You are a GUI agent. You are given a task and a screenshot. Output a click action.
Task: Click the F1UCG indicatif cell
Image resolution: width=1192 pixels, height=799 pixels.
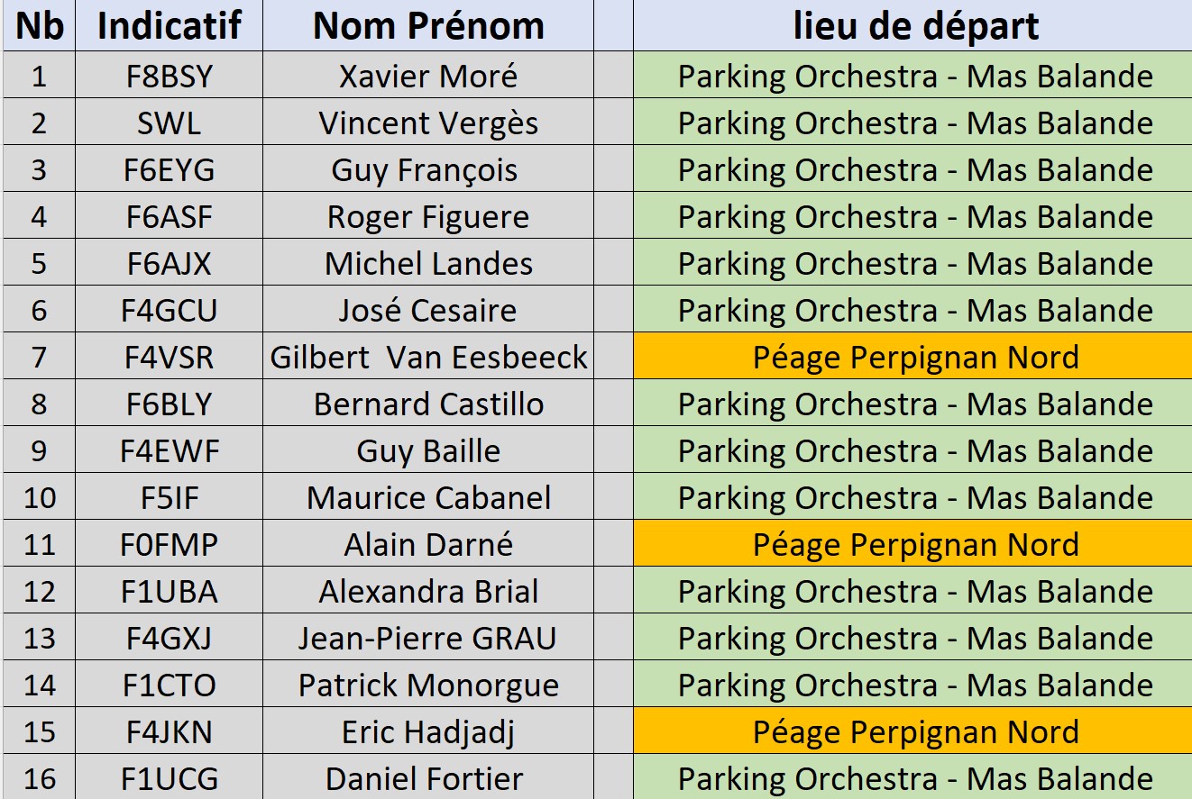(169, 777)
